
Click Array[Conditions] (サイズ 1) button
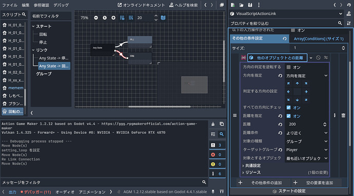319,39
